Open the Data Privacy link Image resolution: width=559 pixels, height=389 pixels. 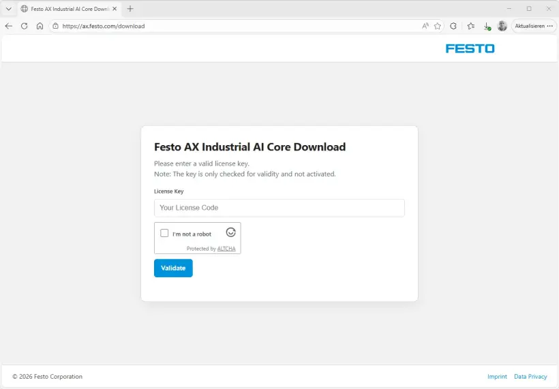click(x=530, y=377)
